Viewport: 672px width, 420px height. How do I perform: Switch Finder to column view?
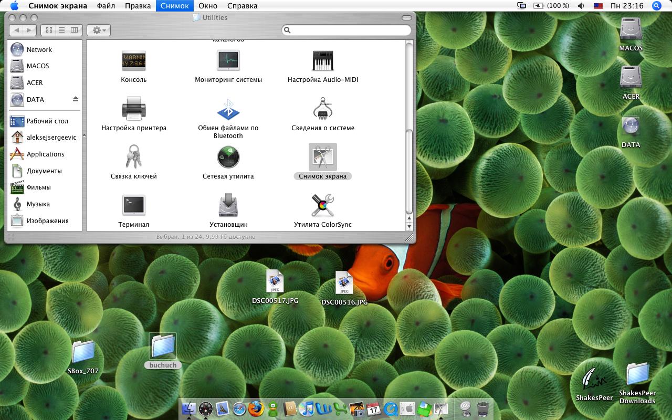[x=75, y=30]
